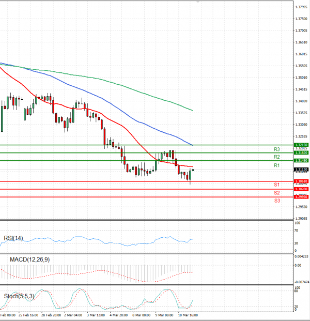Click the 1.34515 price axis value
Screen dimensions: 310x321
coord(301,89)
